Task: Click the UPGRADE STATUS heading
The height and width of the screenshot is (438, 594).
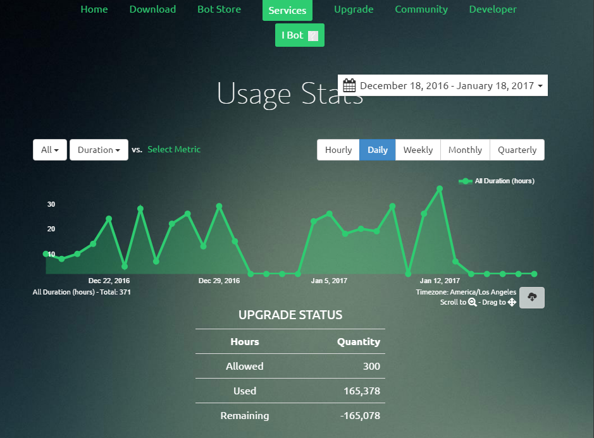Action: click(x=290, y=315)
